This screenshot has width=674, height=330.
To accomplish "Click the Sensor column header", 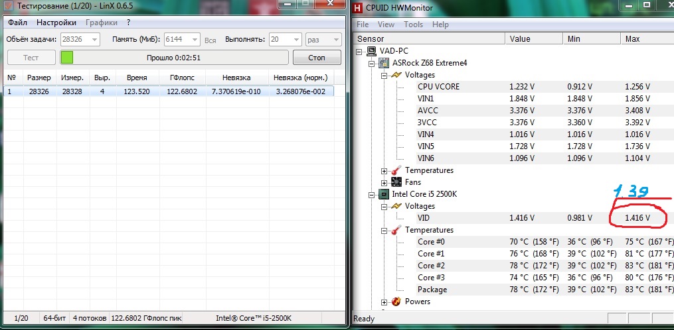I will click(x=429, y=39).
